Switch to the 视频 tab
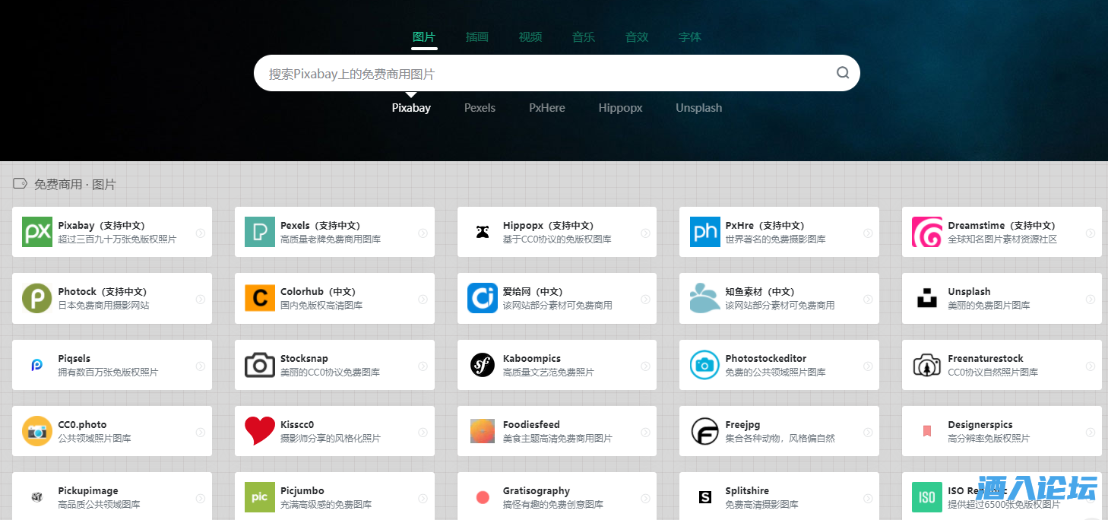 (530, 36)
